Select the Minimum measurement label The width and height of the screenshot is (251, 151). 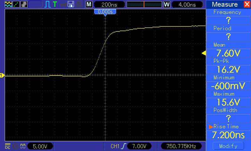224,77
